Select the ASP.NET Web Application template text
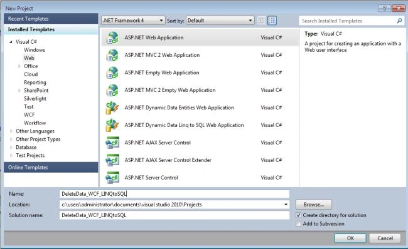This screenshot has width=408, height=249. 154,38
